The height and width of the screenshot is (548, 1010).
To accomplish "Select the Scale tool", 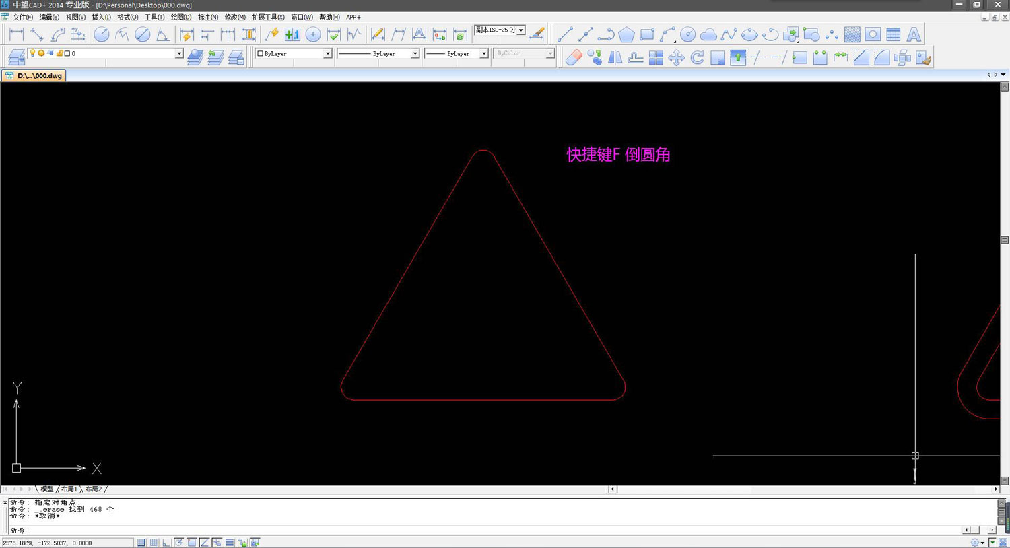I will tap(718, 57).
